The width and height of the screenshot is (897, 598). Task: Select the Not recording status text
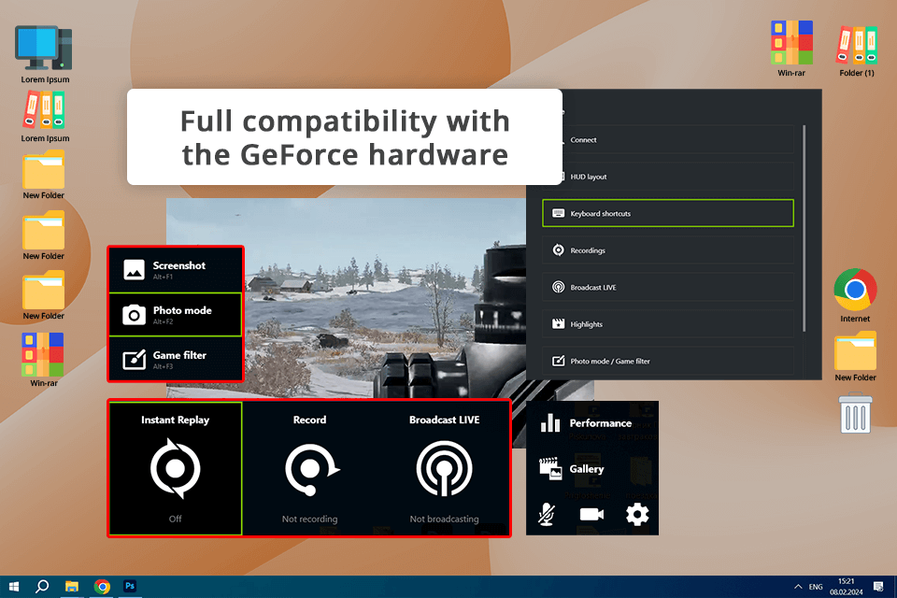[309, 519]
